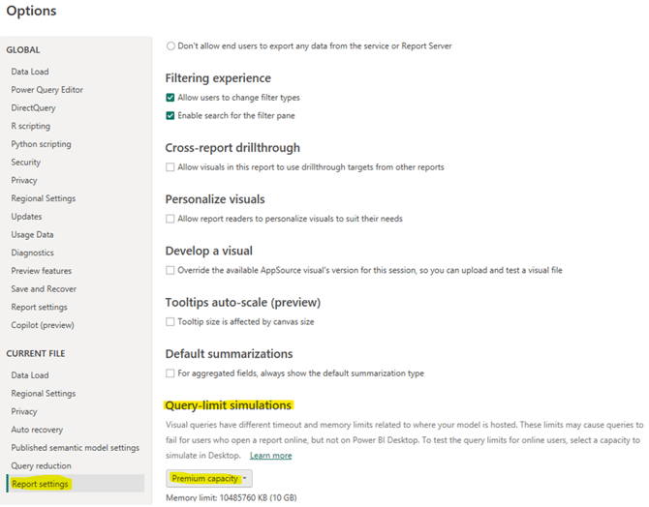Enable "Tooltip size is affected by canvas size"
Image resolution: width=649 pixels, height=507 pixels.
[x=171, y=321]
